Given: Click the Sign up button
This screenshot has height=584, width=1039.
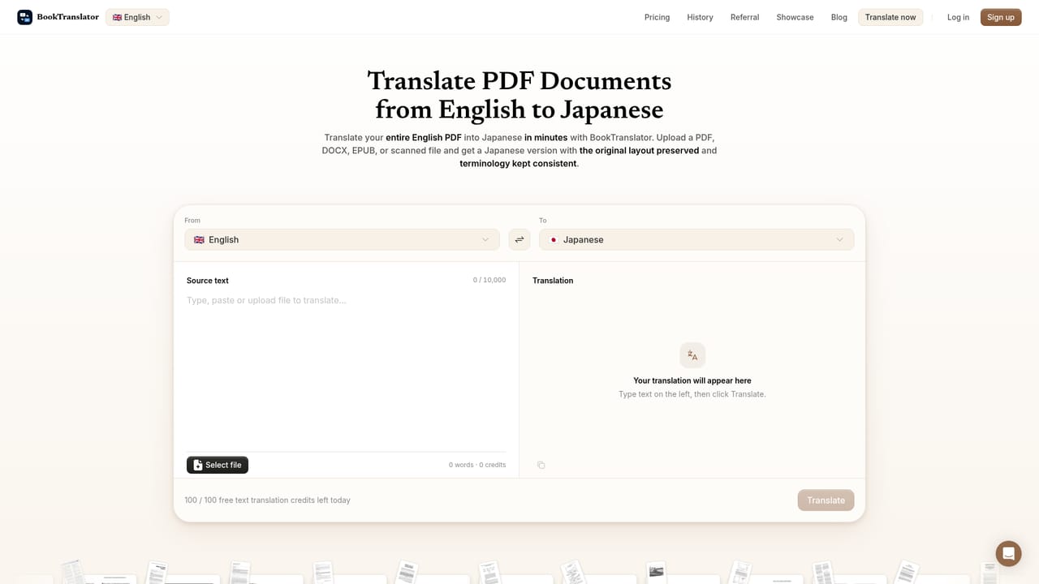Looking at the screenshot, I should (1001, 17).
